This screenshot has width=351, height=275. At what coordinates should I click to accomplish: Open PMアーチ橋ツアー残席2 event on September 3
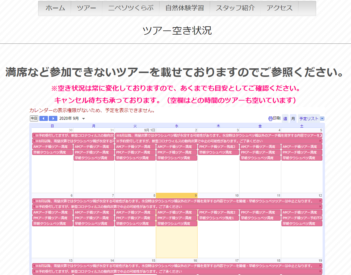pyautogui.click(x=218, y=147)
